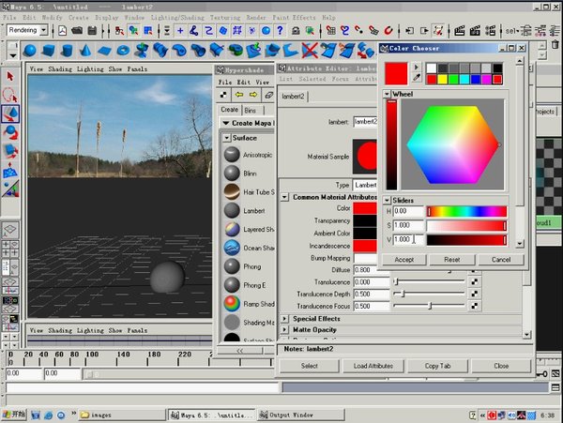This screenshot has width=563, height=423.
Task: Pick the eyedropper tool in Color Chooser
Action: (417, 79)
